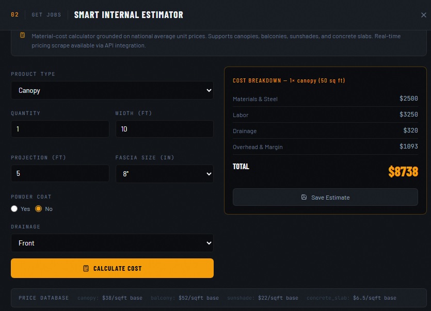Open the Product Type dropdown

pyautogui.click(x=112, y=90)
